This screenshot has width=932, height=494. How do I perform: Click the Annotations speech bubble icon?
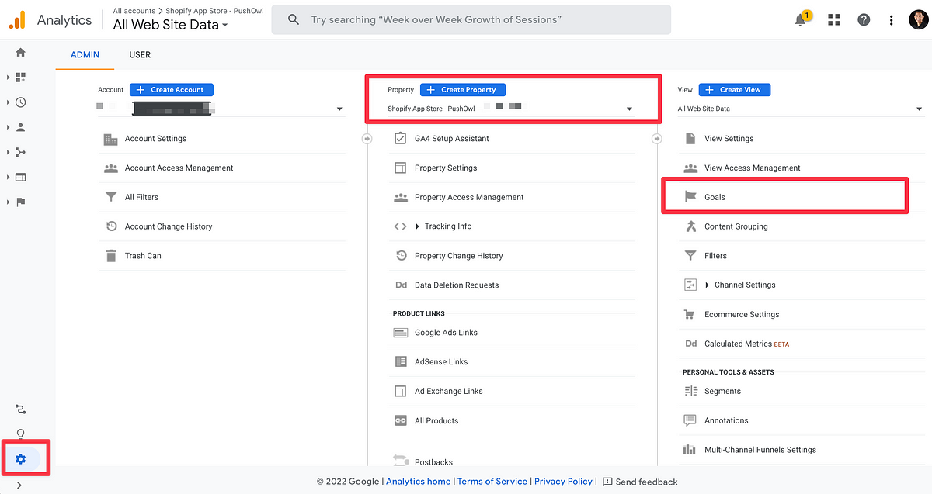coord(690,420)
